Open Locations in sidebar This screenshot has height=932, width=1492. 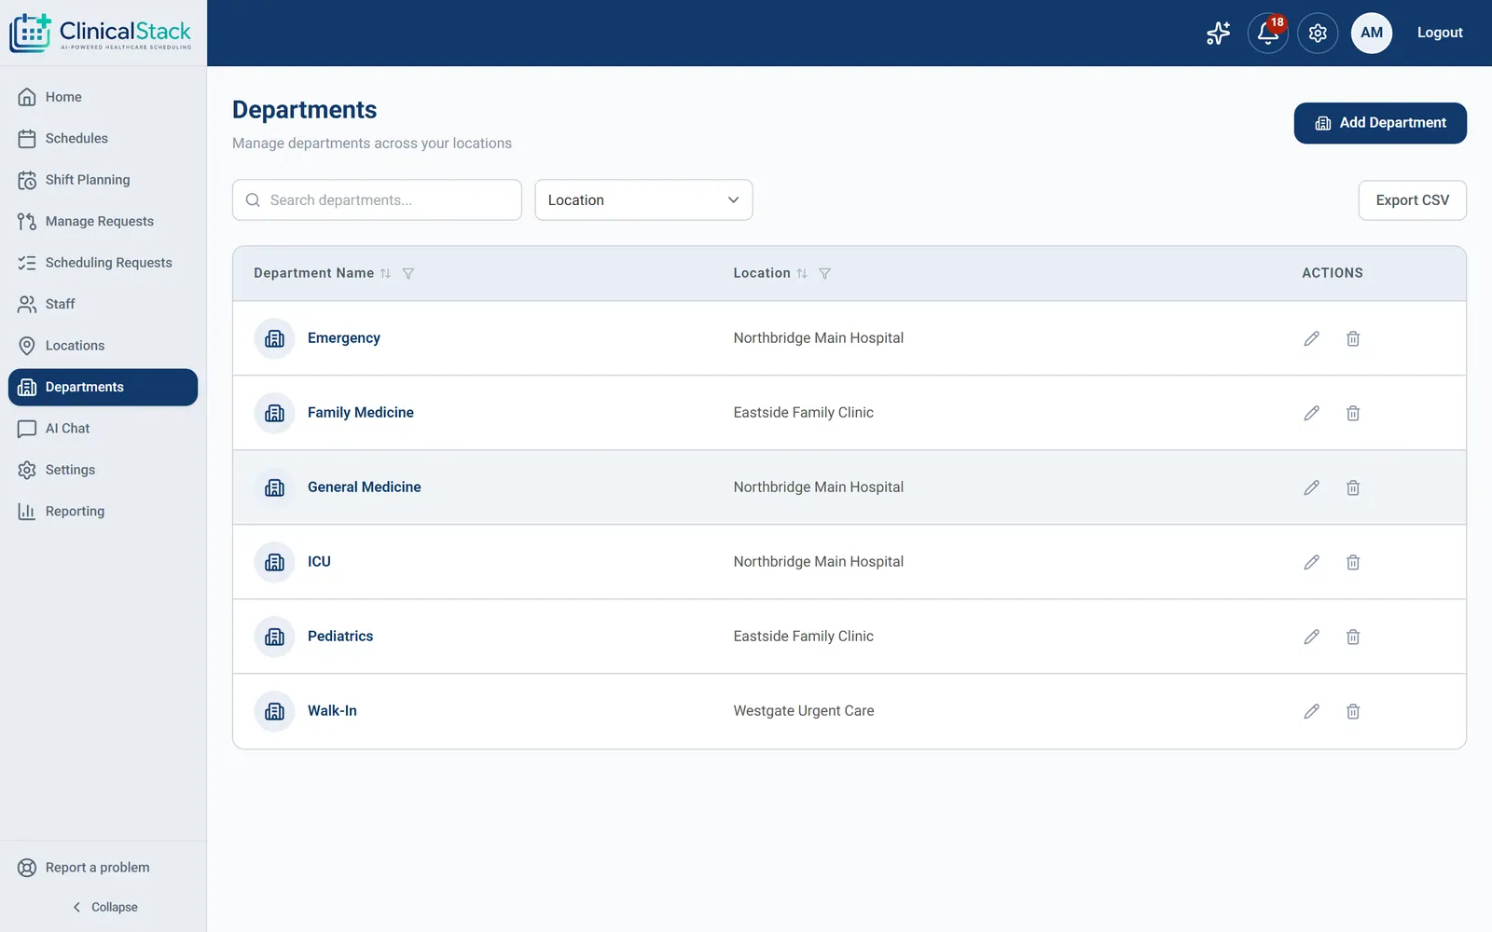pos(103,346)
